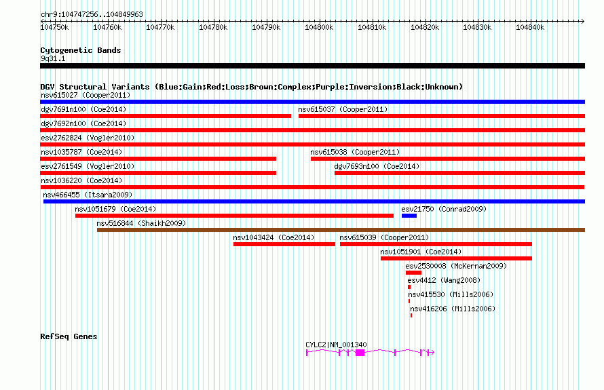Screen dimensions: 604x390
Task: Open the nsv615038 (Cooper2011) variant label
Action: [355, 152]
